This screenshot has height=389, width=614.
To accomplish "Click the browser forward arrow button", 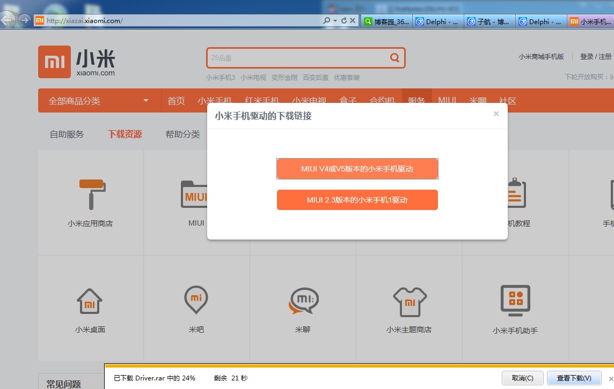I will pos(24,20).
